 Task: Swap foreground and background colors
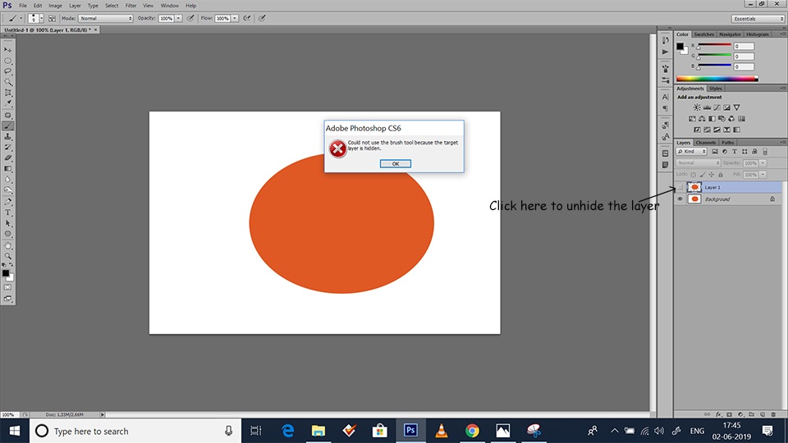[x=11, y=265]
